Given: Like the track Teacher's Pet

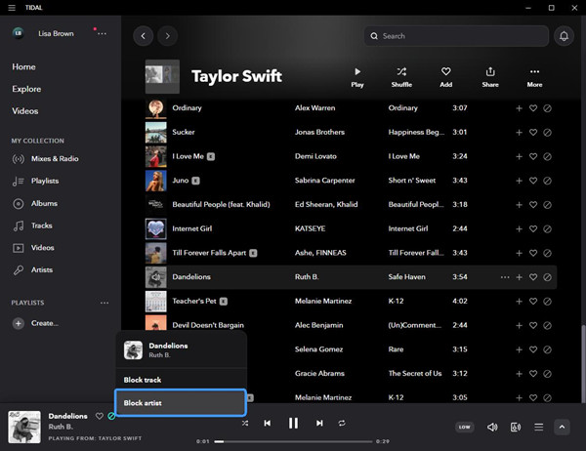Looking at the screenshot, I should click(533, 302).
